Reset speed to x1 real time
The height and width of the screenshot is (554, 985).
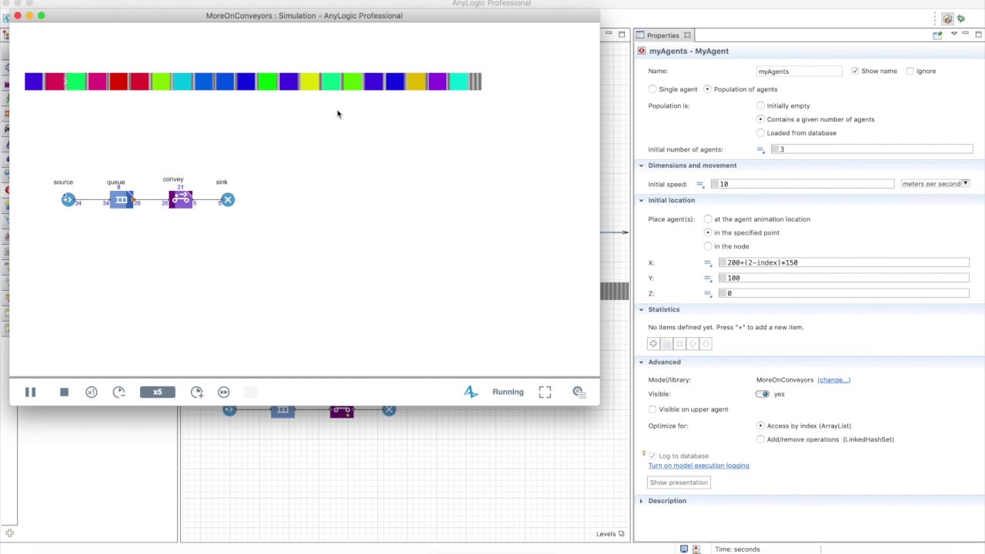pyautogui.click(x=92, y=392)
